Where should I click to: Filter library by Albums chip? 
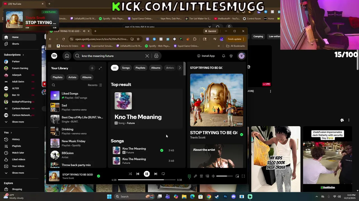[x=87, y=77]
